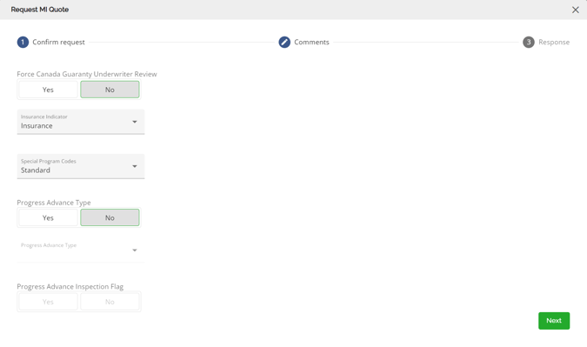The image size is (587, 347).
Task: Go to Confirm request step label
Action: [x=58, y=43]
